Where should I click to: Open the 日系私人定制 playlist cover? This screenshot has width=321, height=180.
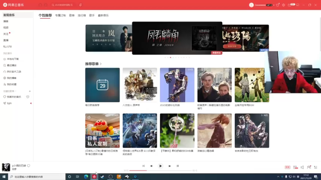click(102, 131)
